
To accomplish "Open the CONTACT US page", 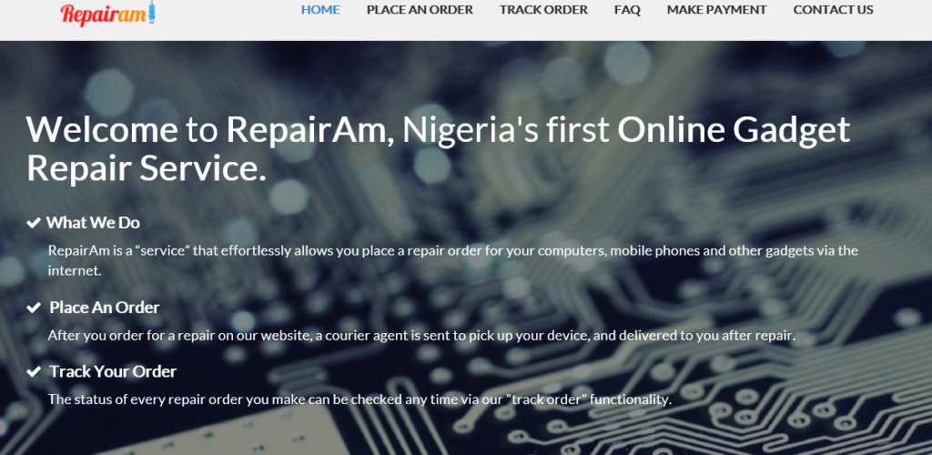I will tap(834, 10).
